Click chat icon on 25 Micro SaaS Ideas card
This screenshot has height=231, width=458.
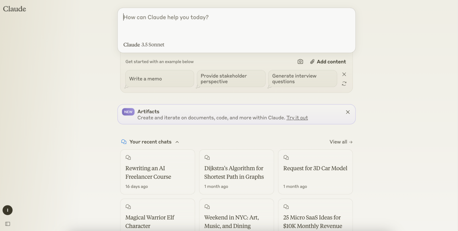coord(286,207)
